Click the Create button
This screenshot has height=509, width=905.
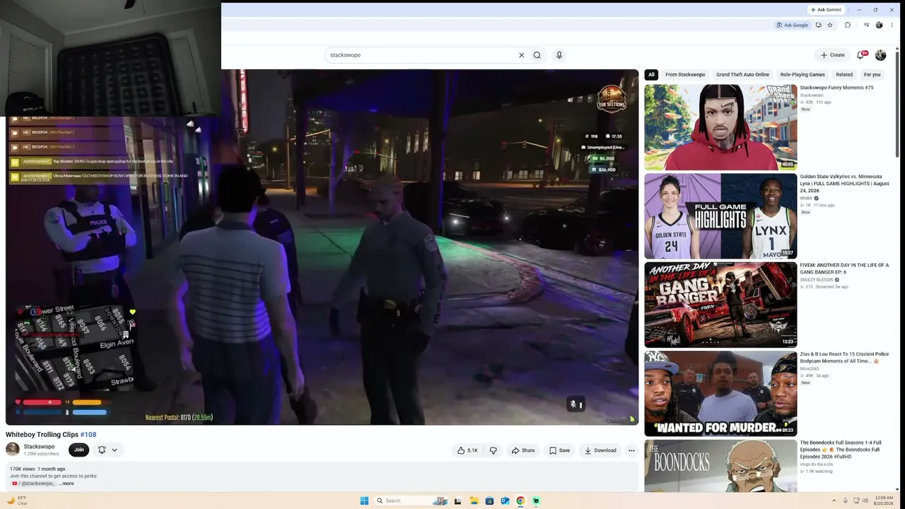[832, 55]
